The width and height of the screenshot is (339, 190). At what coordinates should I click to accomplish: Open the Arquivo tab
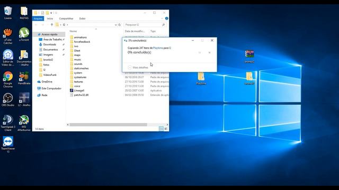tap(38, 18)
